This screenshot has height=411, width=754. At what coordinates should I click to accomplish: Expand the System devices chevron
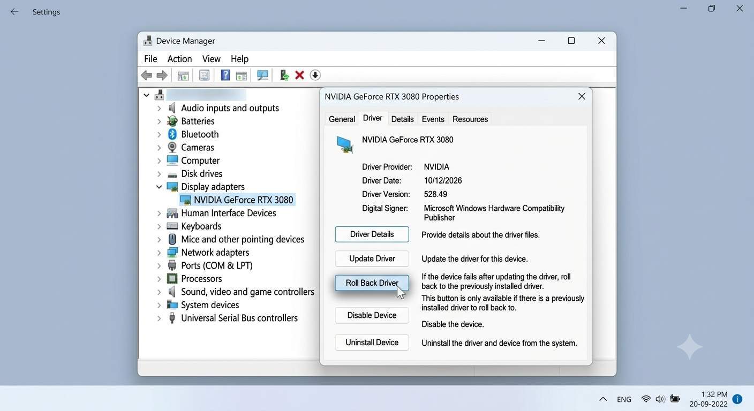(x=159, y=305)
